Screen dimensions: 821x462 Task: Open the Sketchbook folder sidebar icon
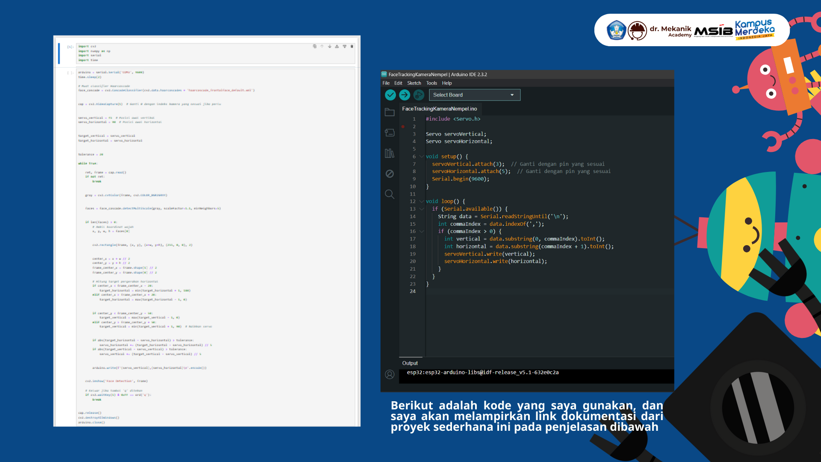coord(390,112)
